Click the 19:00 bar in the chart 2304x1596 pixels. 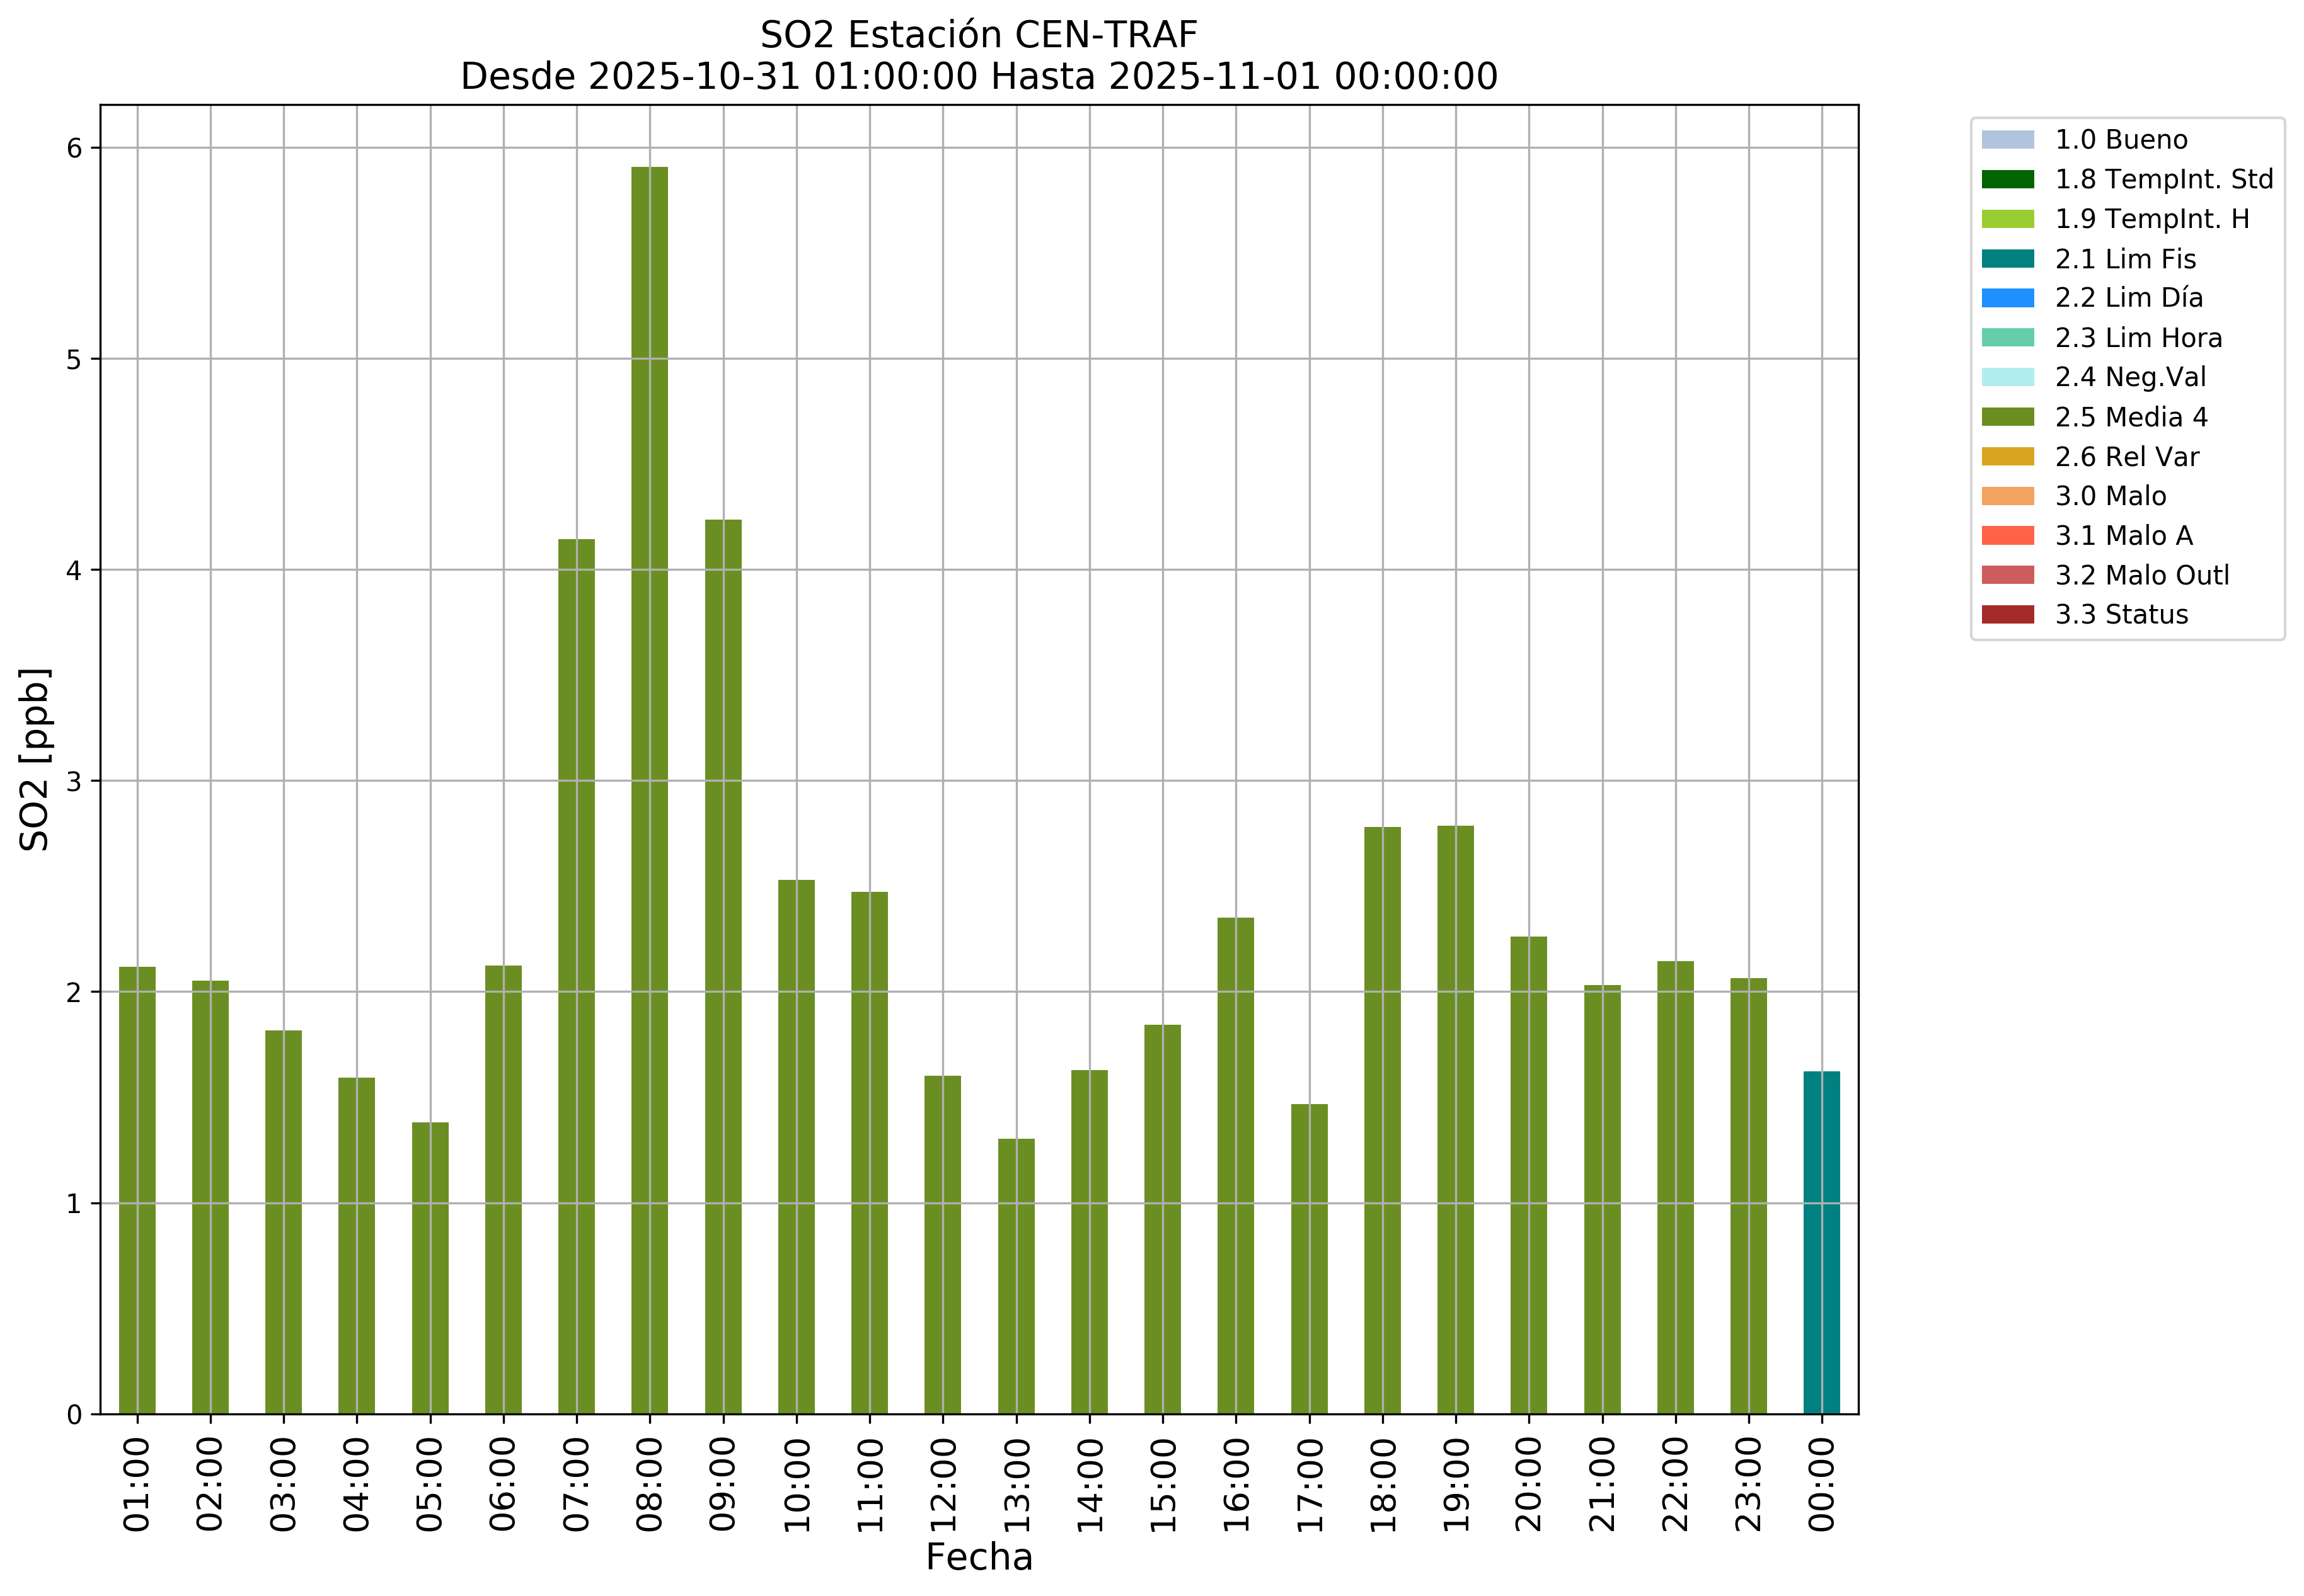pyautogui.click(x=1454, y=1120)
